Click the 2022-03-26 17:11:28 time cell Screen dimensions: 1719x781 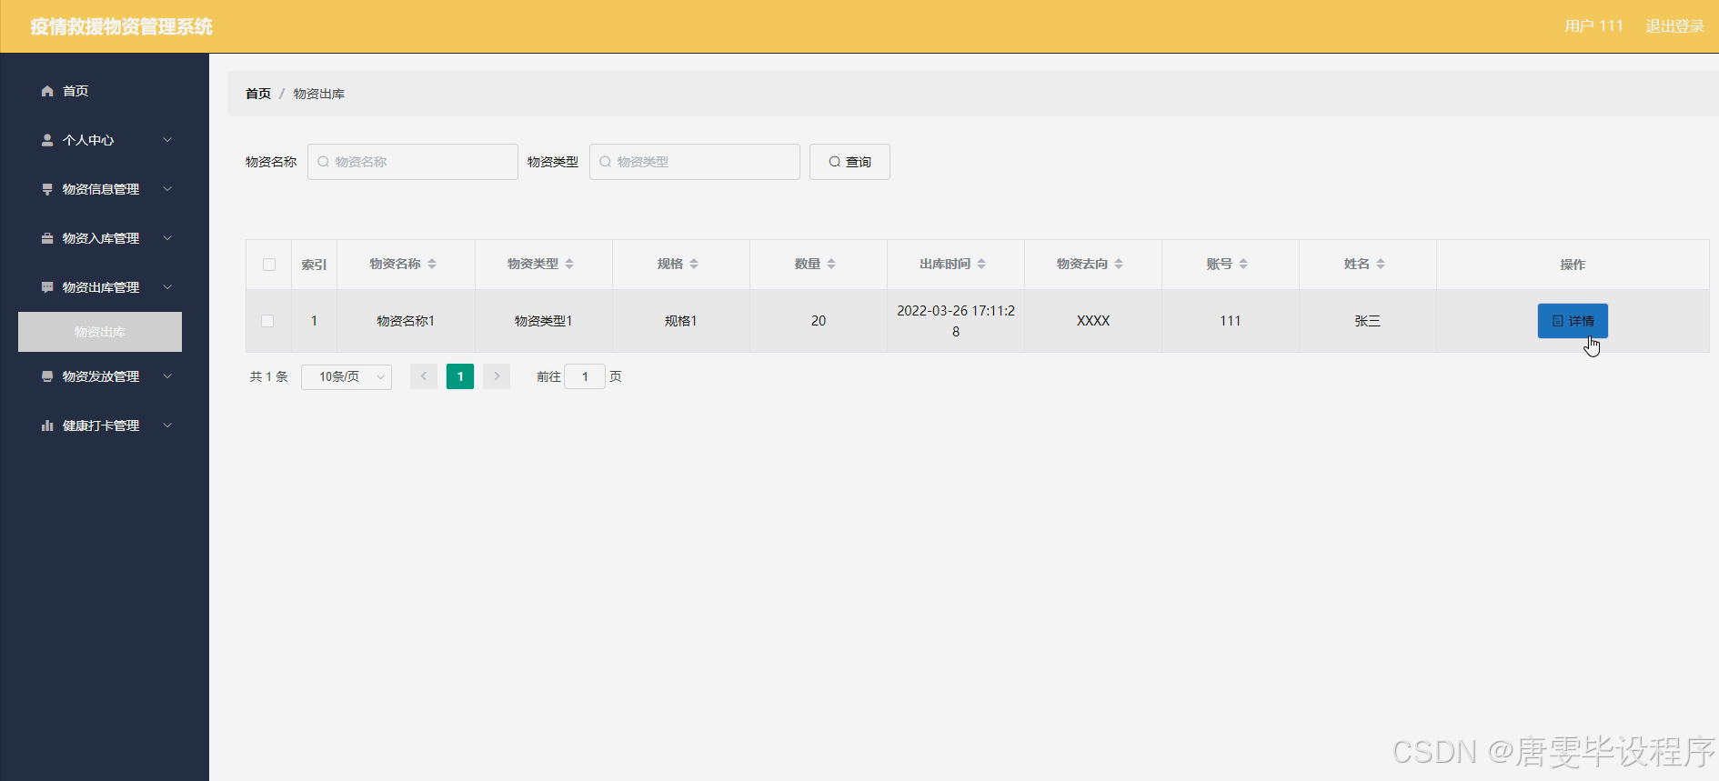[x=956, y=321]
